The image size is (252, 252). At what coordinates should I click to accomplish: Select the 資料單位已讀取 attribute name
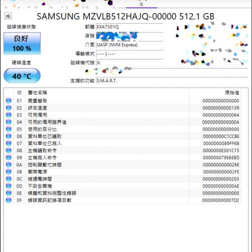(x=45, y=137)
